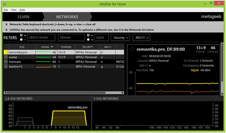Dismiss the keyboard shortcuts tip
The width and height of the screenshot is (226, 133).
pyautogui.click(x=6, y=24)
